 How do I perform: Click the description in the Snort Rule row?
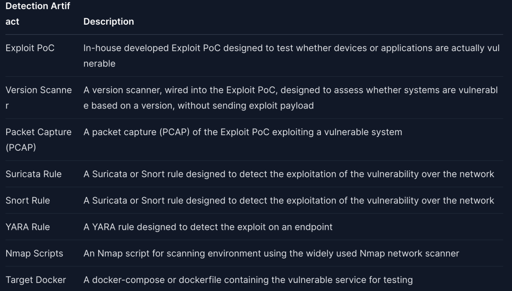[x=289, y=200]
